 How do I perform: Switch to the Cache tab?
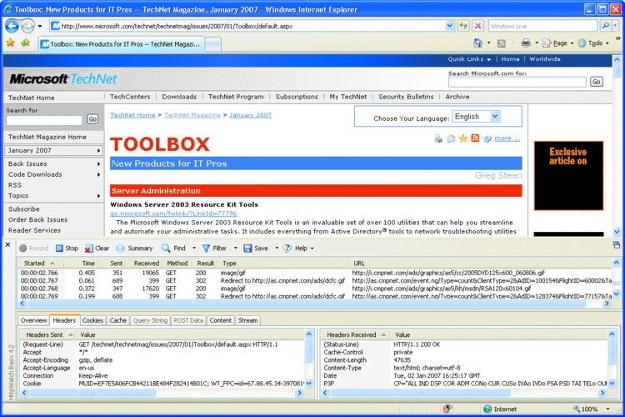click(x=118, y=320)
